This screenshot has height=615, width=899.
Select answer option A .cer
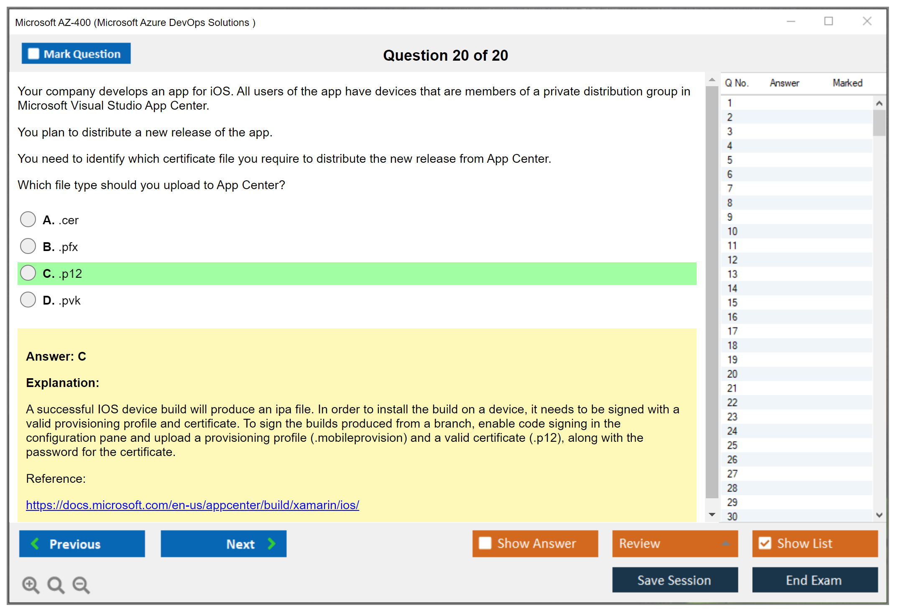28,219
